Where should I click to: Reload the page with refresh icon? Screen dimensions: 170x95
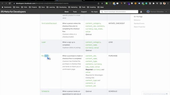(10, 3)
